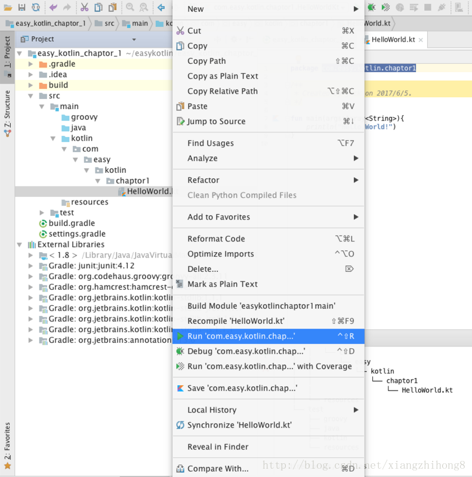Screen dimensions: 472x477
Task: Click the device manager toolbar icon
Action: pos(459,7)
